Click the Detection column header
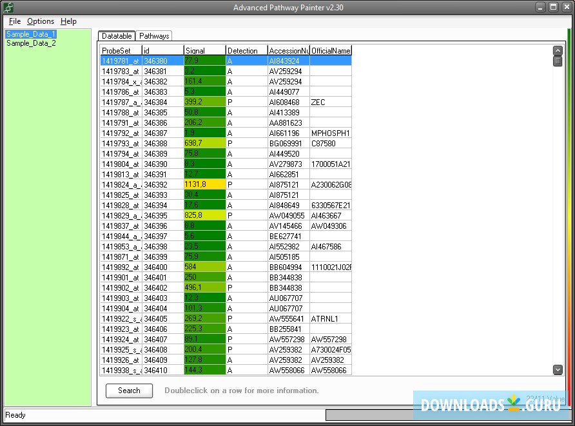Screen dimensions: 575x426 246,50
